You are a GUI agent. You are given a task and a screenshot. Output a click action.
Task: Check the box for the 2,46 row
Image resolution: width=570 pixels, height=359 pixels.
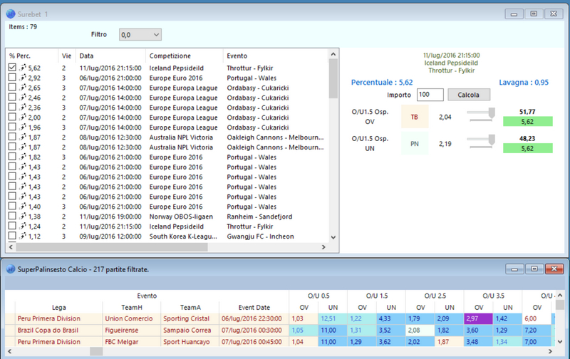tap(12, 98)
